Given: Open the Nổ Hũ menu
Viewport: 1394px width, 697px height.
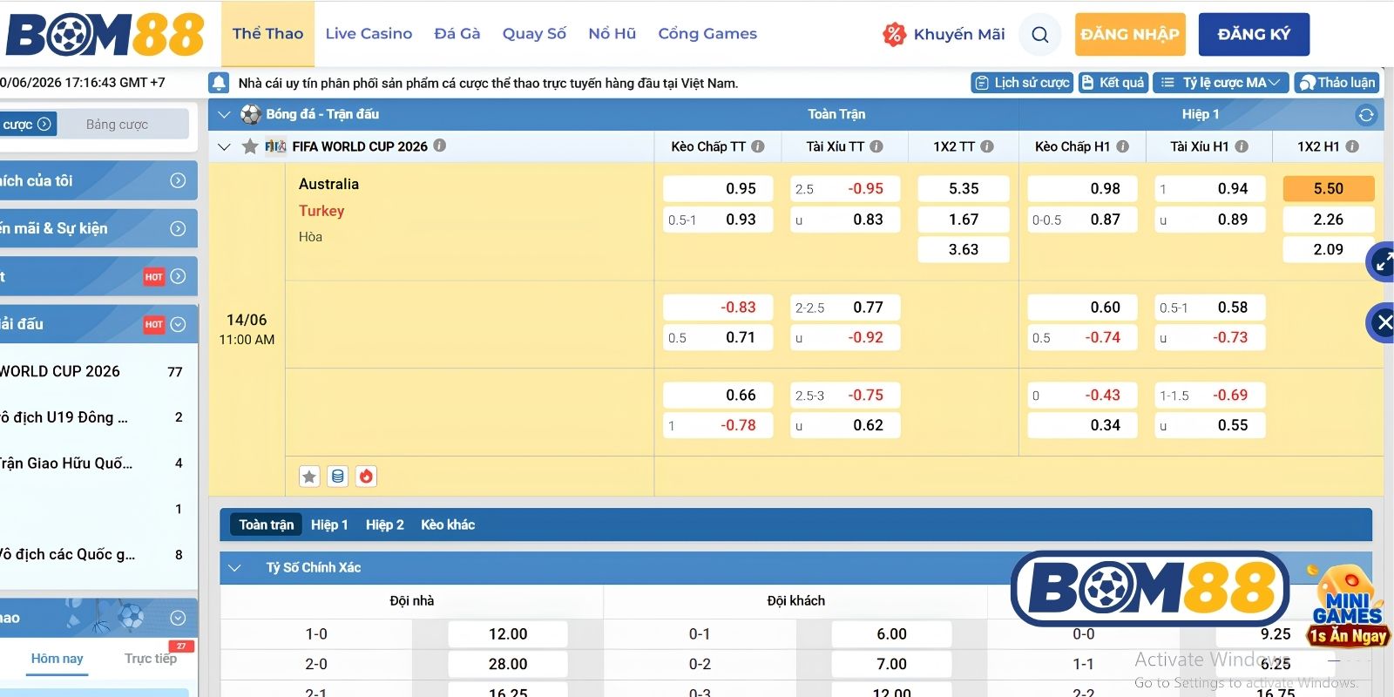Looking at the screenshot, I should [612, 34].
